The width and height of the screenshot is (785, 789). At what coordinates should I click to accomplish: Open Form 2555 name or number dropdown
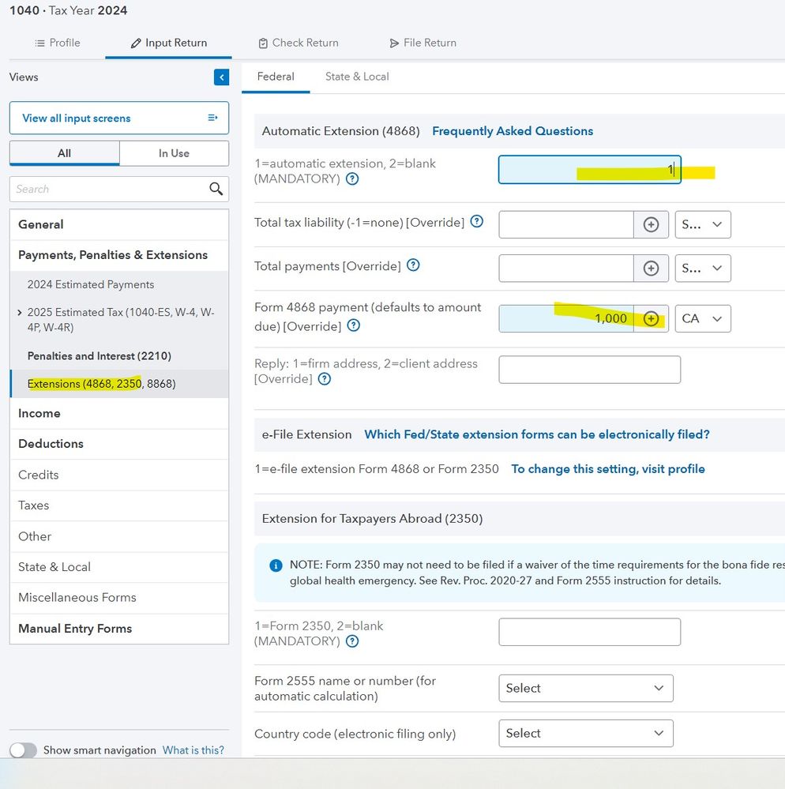tap(585, 688)
